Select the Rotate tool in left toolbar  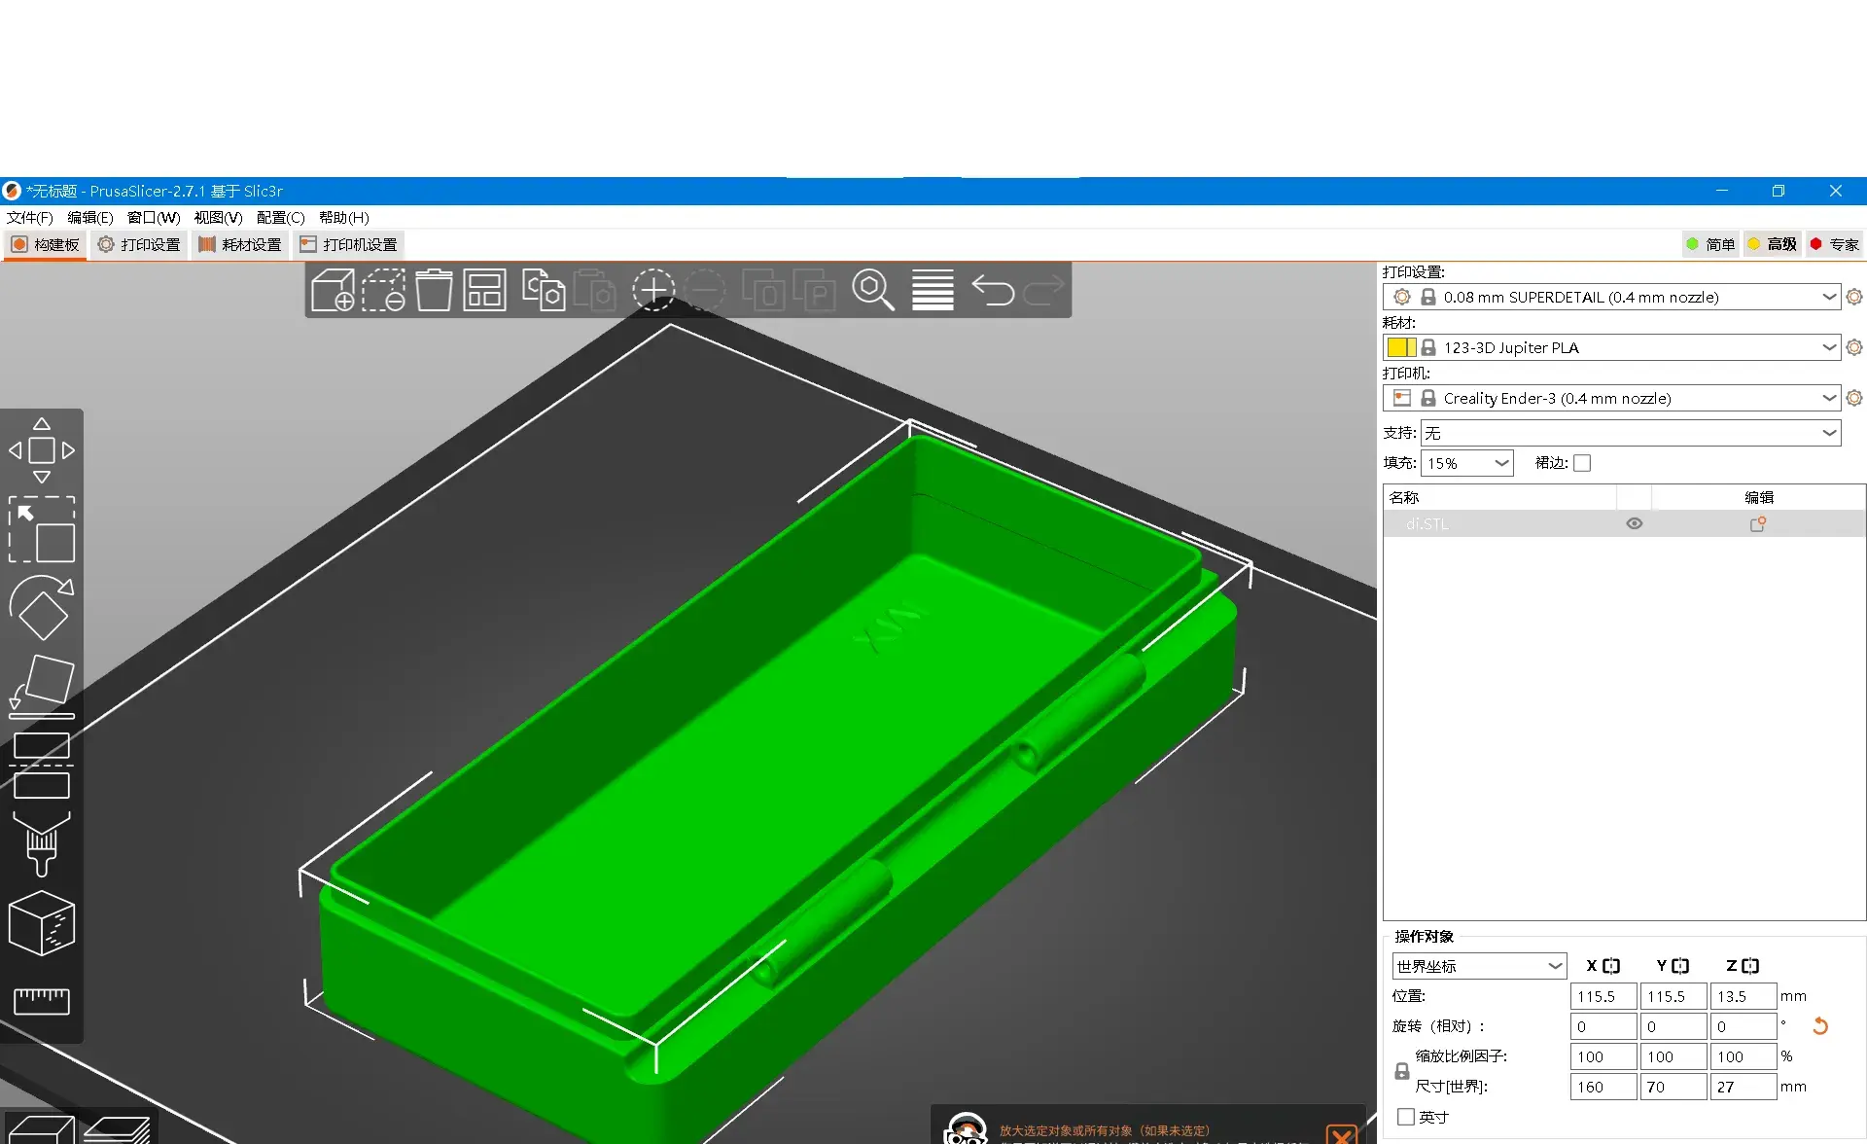point(42,607)
